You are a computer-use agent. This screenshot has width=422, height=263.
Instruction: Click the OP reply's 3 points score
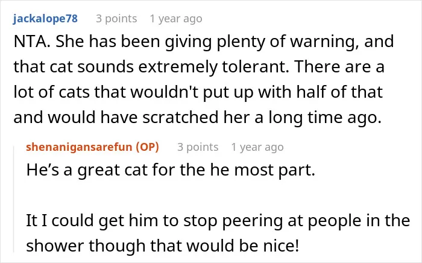[198, 147]
